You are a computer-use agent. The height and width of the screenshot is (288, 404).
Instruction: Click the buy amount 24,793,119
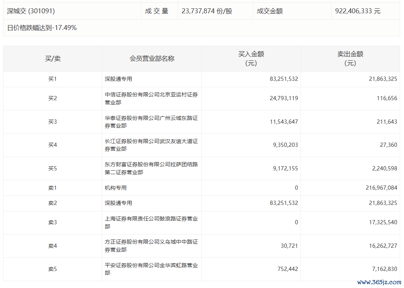(x=284, y=99)
